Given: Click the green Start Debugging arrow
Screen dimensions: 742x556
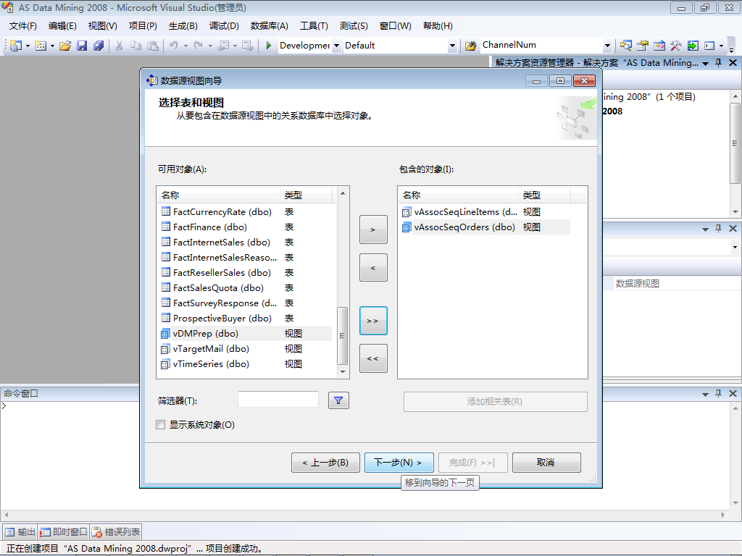Looking at the screenshot, I should coord(268,46).
